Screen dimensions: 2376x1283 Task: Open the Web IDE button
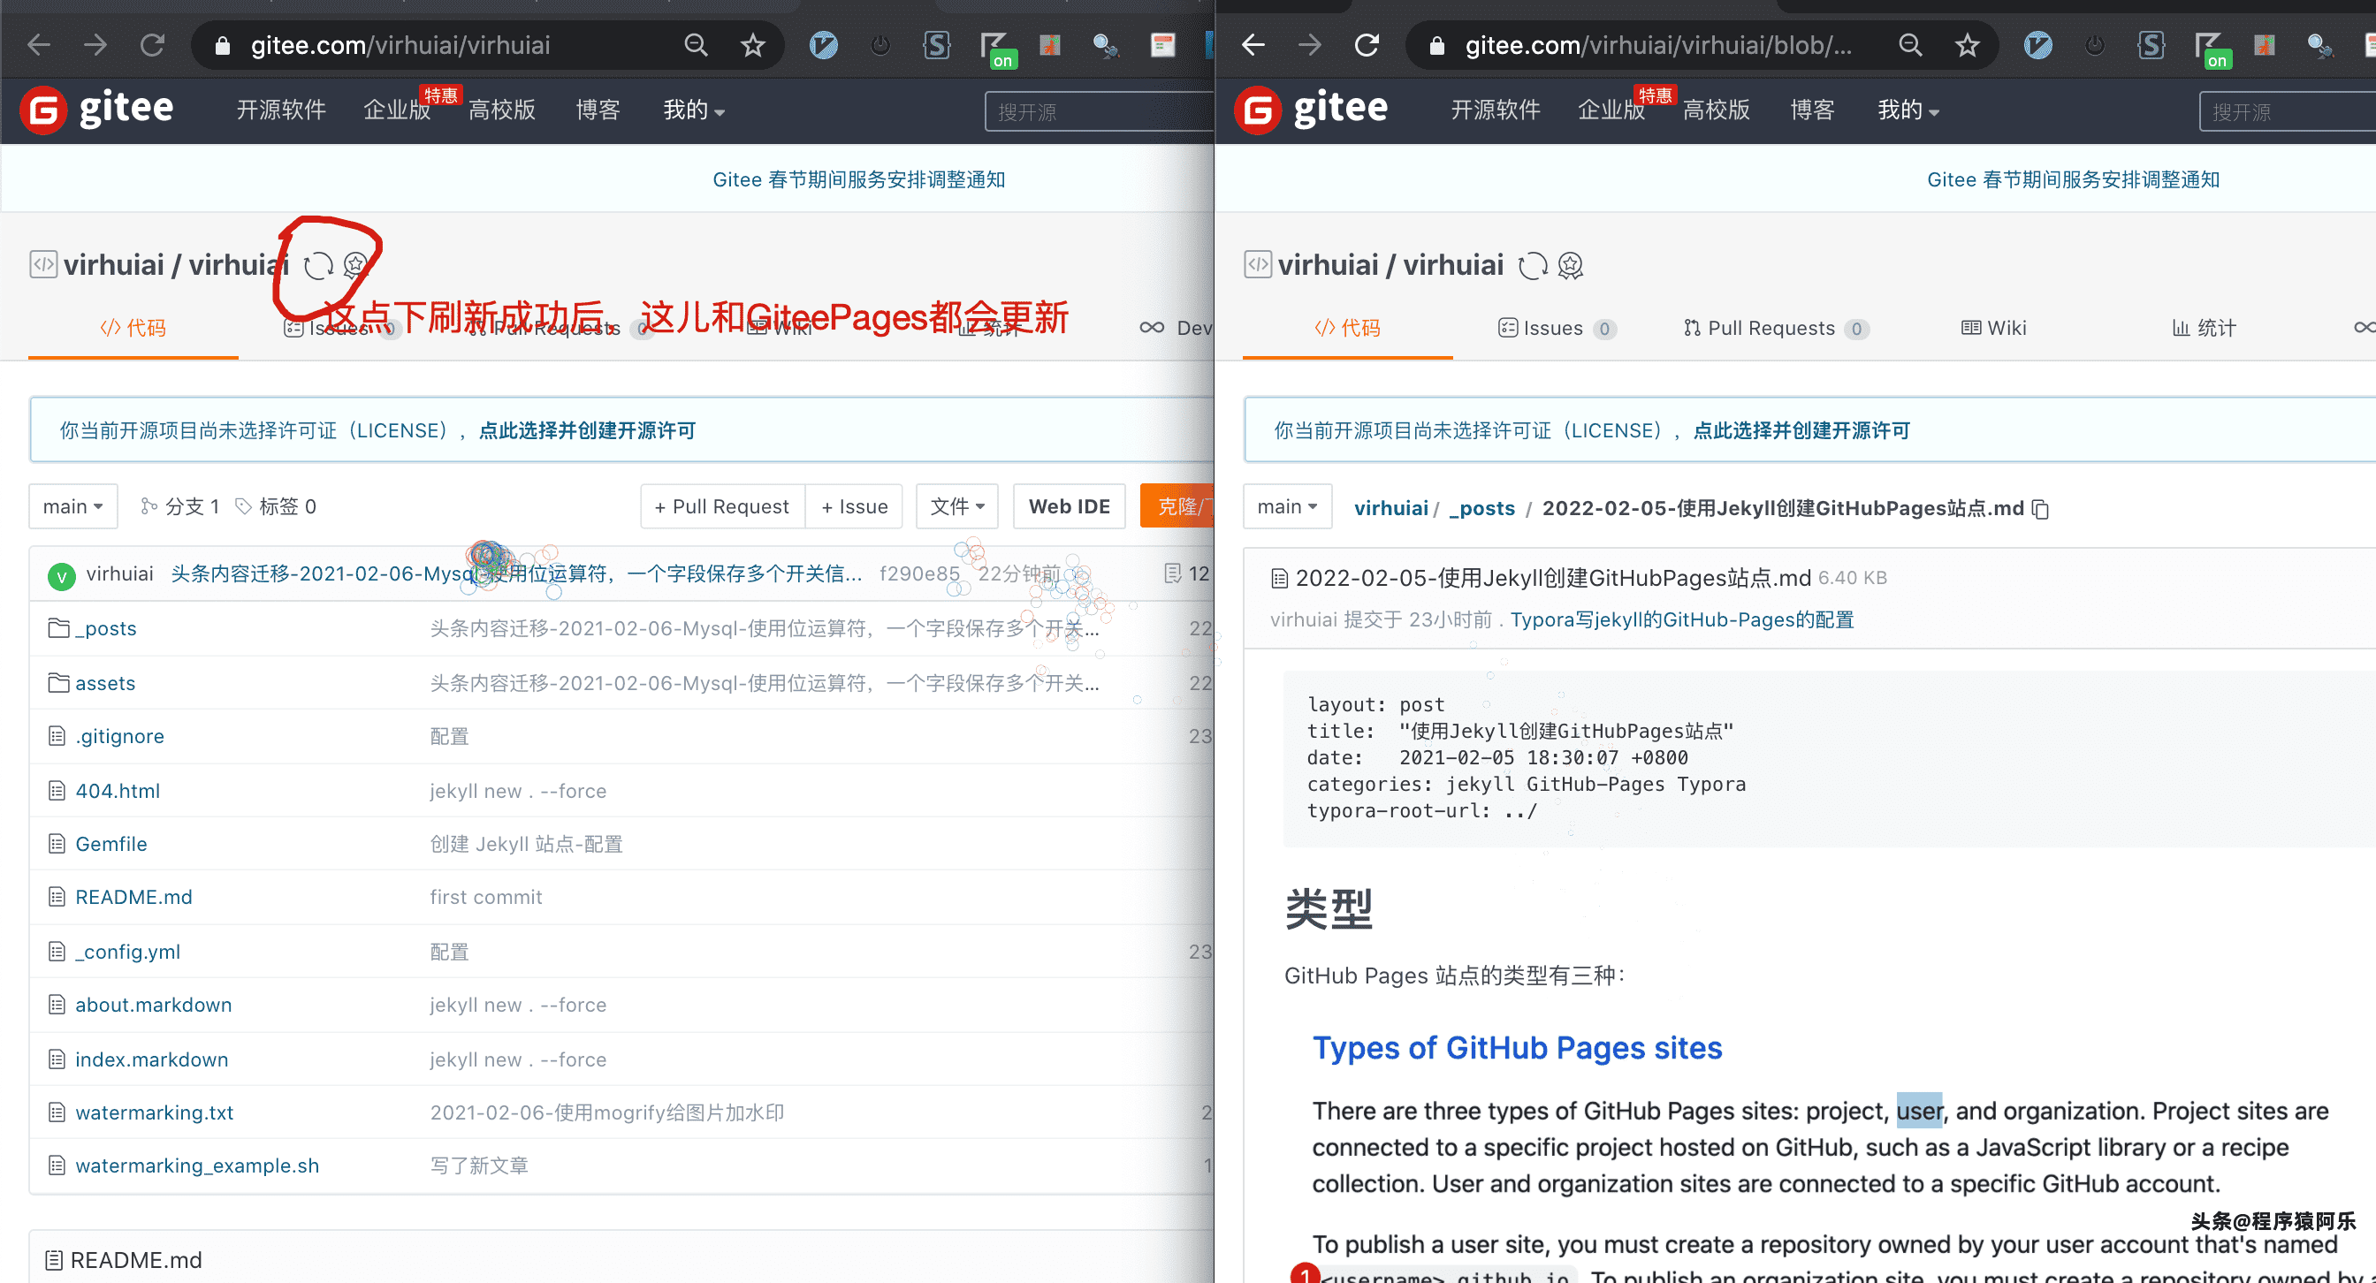pyautogui.click(x=1069, y=506)
